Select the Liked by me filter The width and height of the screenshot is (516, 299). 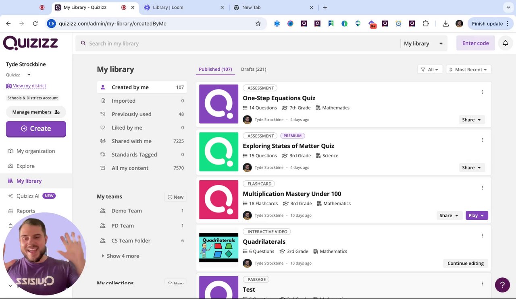pyautogui.click(x=142, y=128)
